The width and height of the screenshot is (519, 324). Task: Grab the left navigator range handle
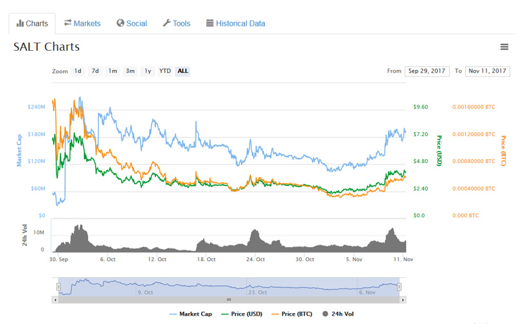[58, 287]
